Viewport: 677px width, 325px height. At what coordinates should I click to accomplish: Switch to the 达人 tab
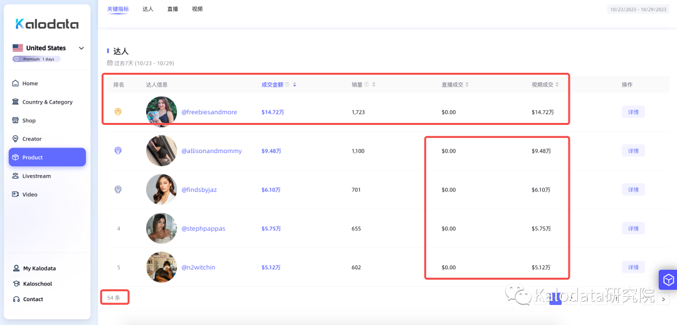pos(148,9)
